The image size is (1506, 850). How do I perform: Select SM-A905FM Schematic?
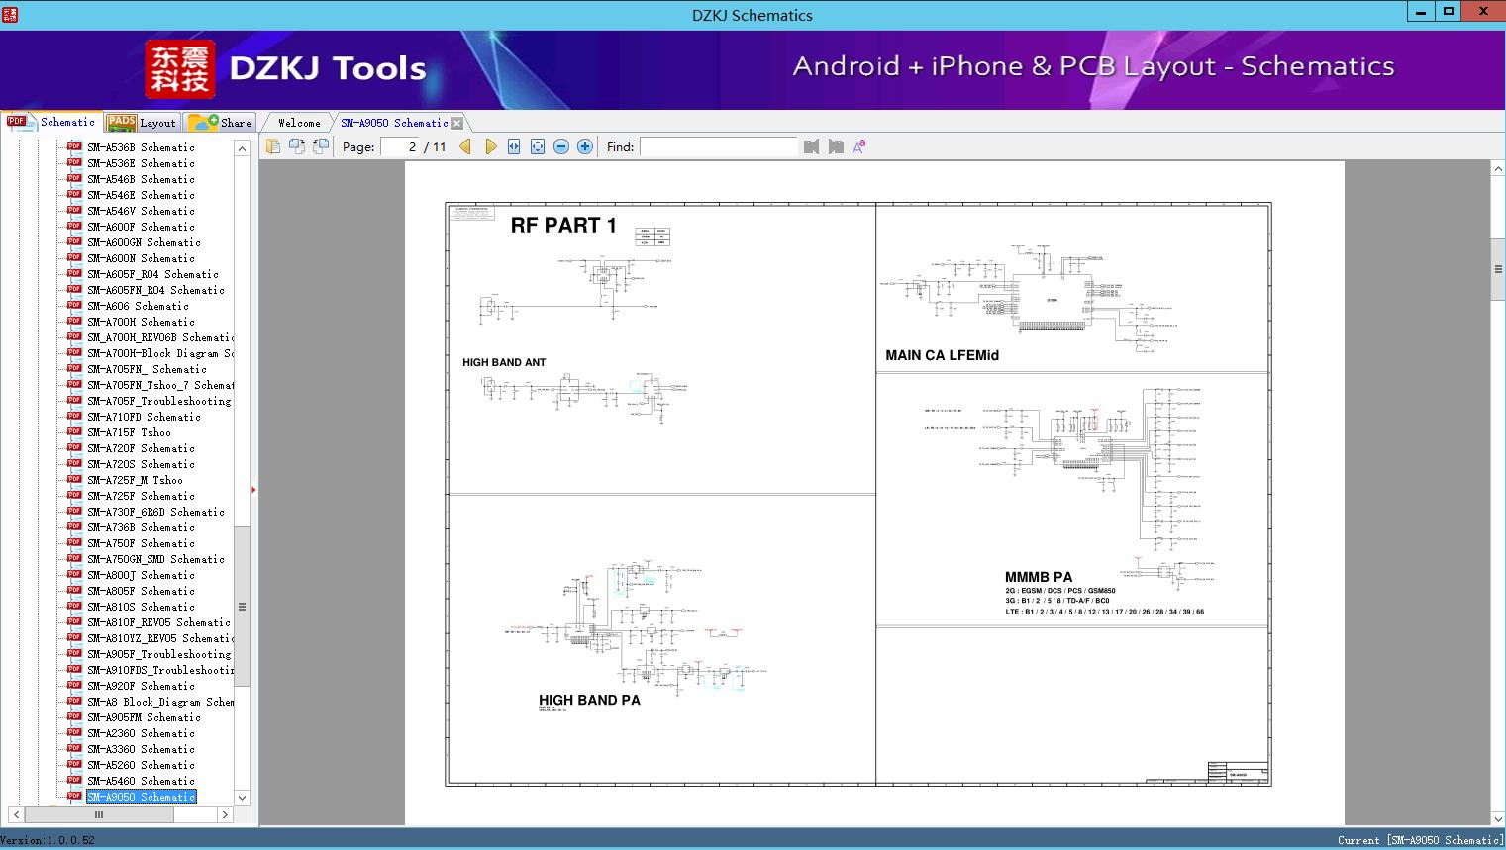pyautogui.click(x=144, y=717)
